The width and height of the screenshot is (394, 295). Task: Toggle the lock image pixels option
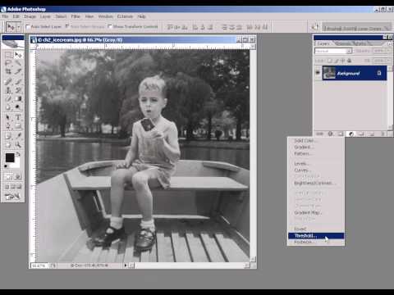click(337, 61)
